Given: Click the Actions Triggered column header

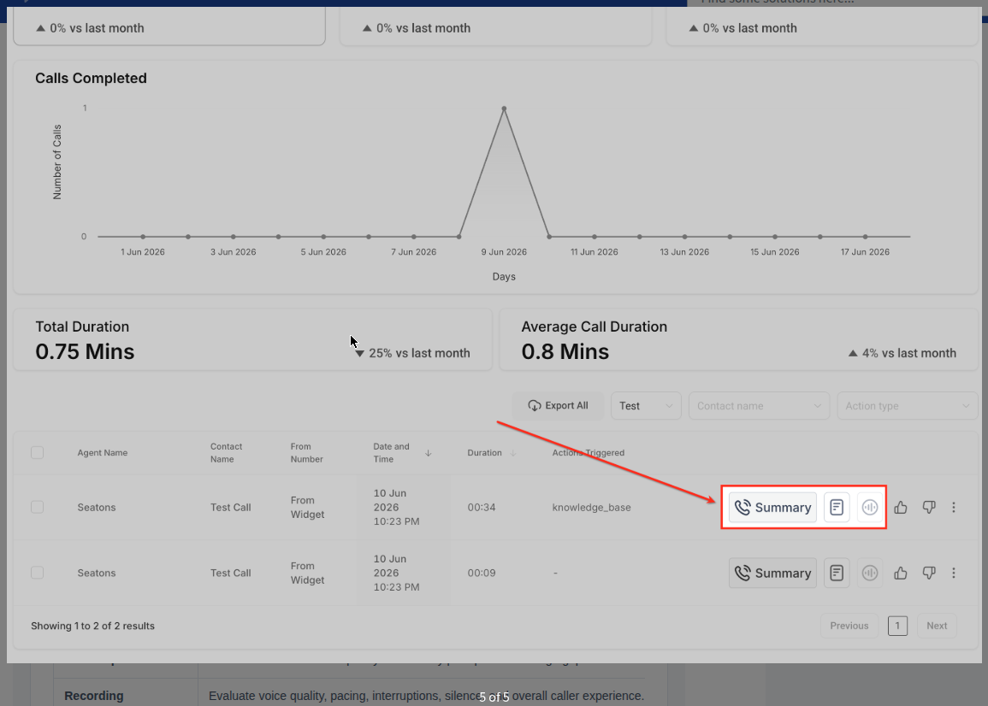Looking at the screenshot, I should point(588,453).
